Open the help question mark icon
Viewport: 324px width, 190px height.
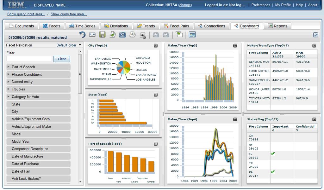coord(315,35)
